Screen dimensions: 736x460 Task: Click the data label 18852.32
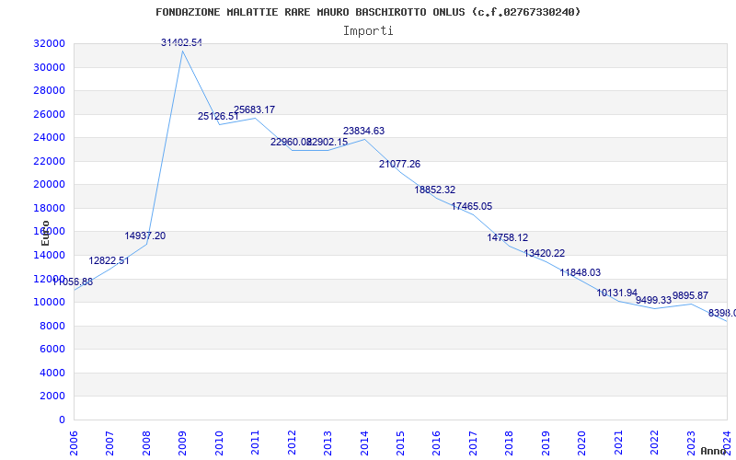pyautogui.click(x=434, y=190)
